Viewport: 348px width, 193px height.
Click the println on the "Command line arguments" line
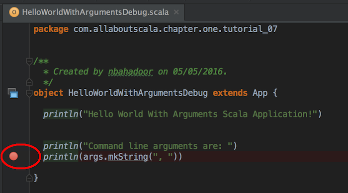coord(61,146)
